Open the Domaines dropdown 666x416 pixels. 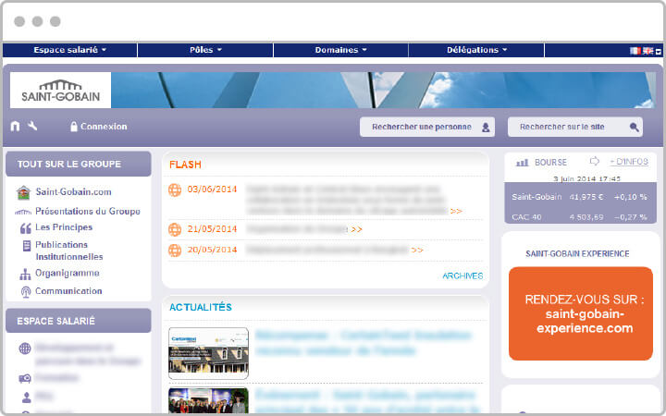[x=340, y=50]
